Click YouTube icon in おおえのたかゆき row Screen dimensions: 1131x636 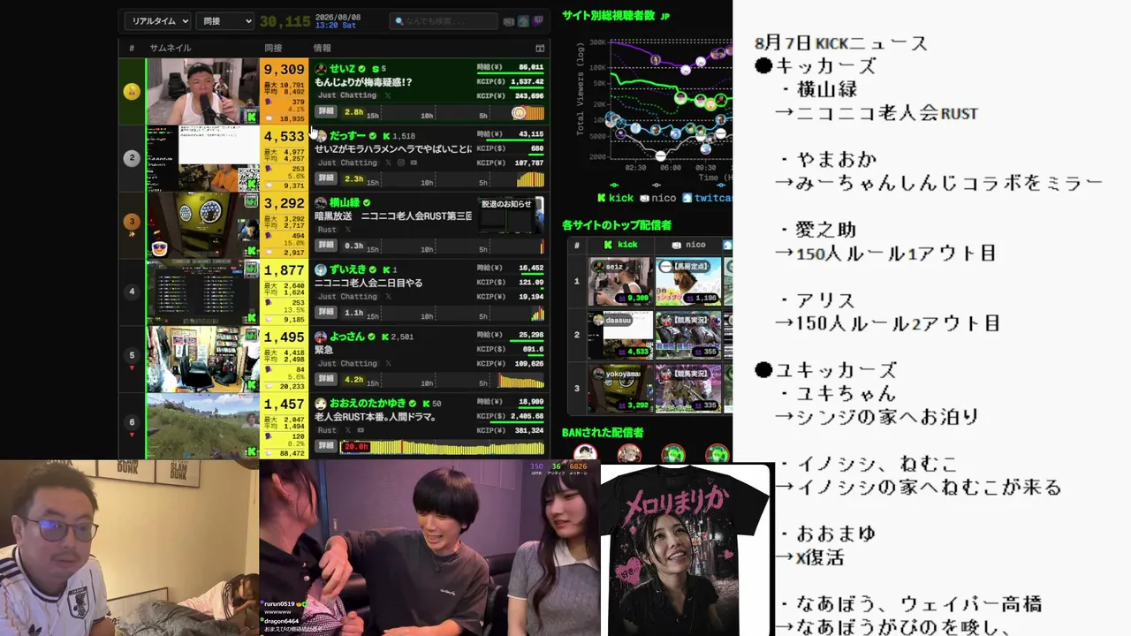tap(361, 430)
